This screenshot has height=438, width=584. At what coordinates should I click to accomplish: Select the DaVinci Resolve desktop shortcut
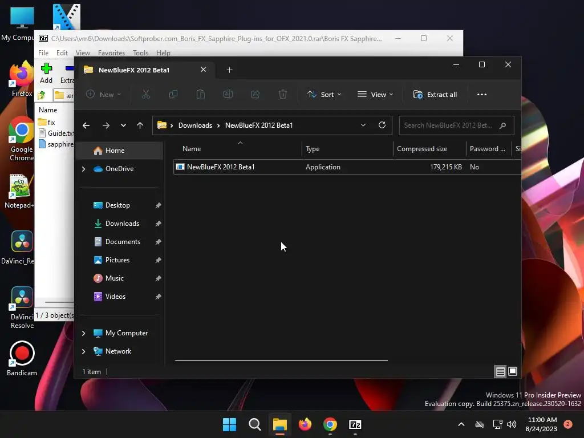22,308
